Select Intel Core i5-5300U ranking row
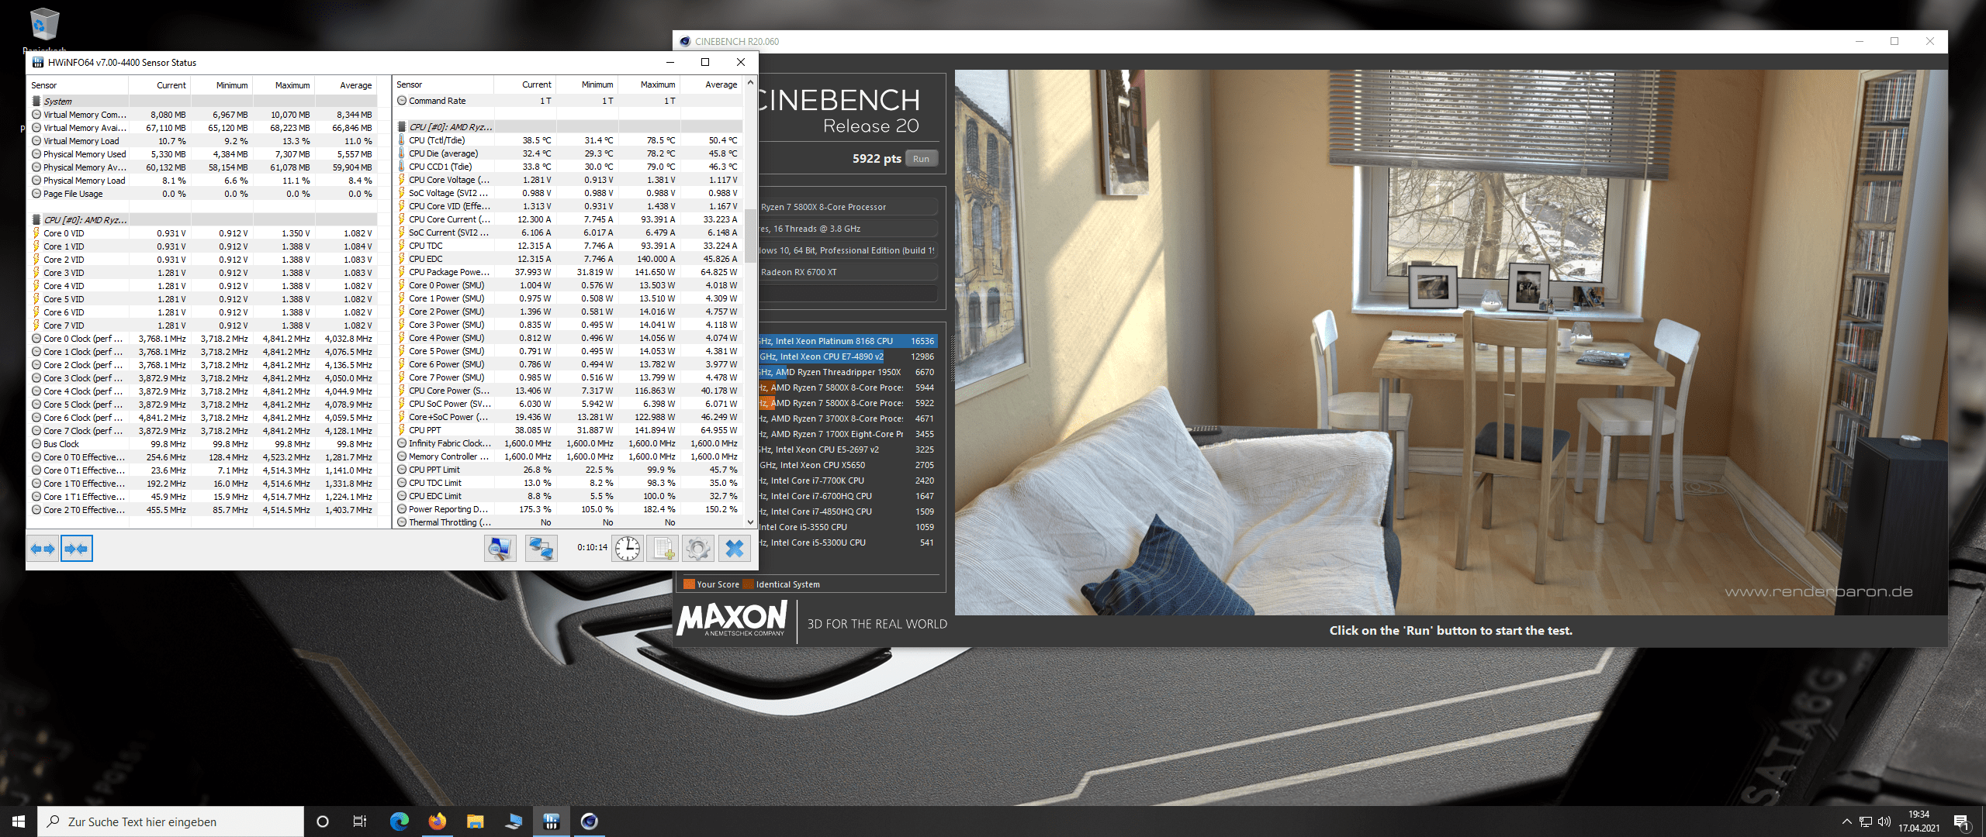The height and width of the screenshot is (837, 1986). pyautogui.click(x=848, y=542)
